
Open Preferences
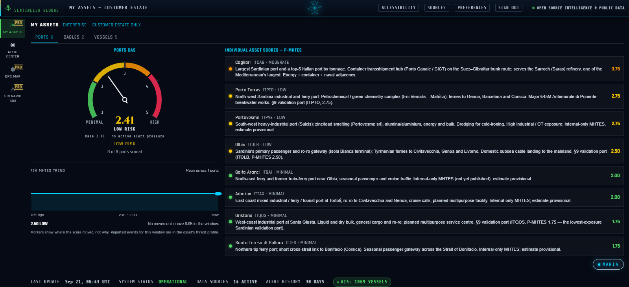(x=472, y=7)
